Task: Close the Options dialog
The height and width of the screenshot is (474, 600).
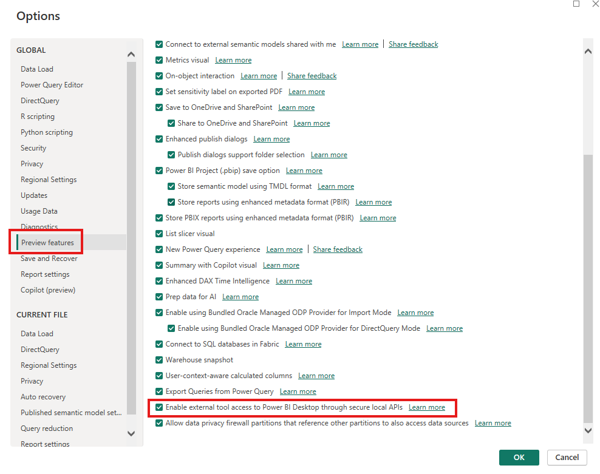Action: pos(596,4)
